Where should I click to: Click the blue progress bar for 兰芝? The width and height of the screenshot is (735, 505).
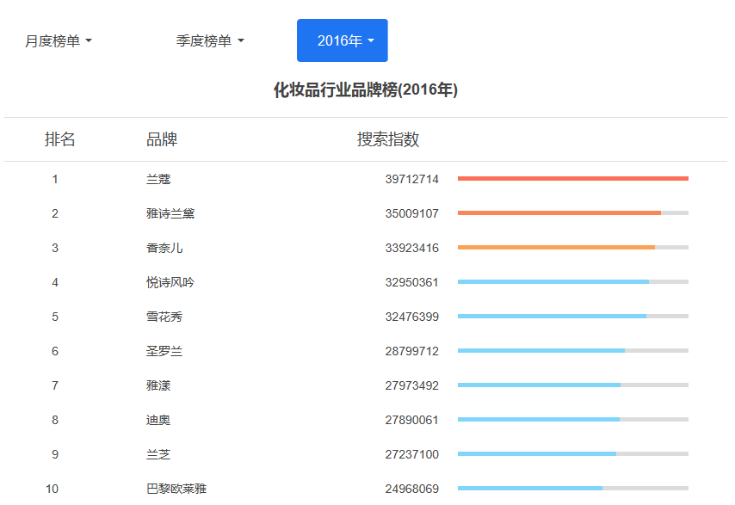tap(537, 454)
